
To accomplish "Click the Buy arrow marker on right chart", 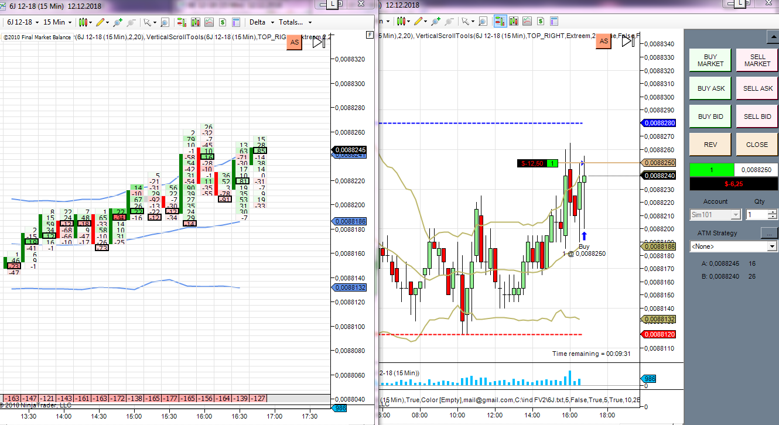I will pos(584,237).
